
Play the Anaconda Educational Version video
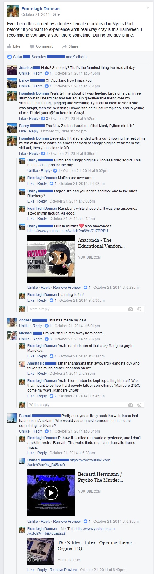coord(51,259)
